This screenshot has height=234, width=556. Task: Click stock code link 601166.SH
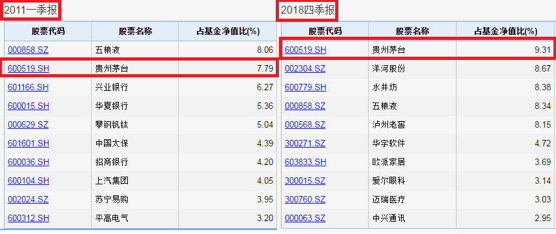point(28,88)
